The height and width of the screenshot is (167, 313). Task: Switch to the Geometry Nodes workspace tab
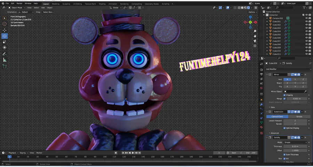coord(151,4)
